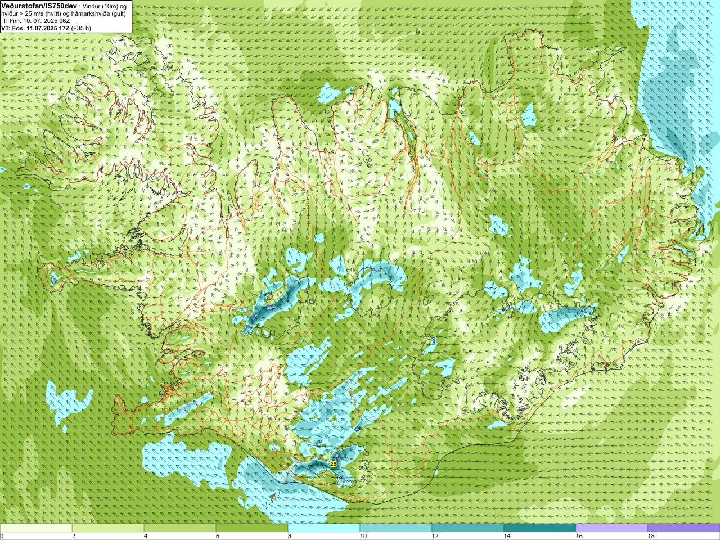Click the yellow 25 gust marker
The width and height of the screenshot is (720, 540).
pos(334,464)
